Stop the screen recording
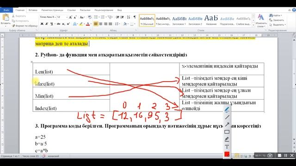 pos(279,155)
